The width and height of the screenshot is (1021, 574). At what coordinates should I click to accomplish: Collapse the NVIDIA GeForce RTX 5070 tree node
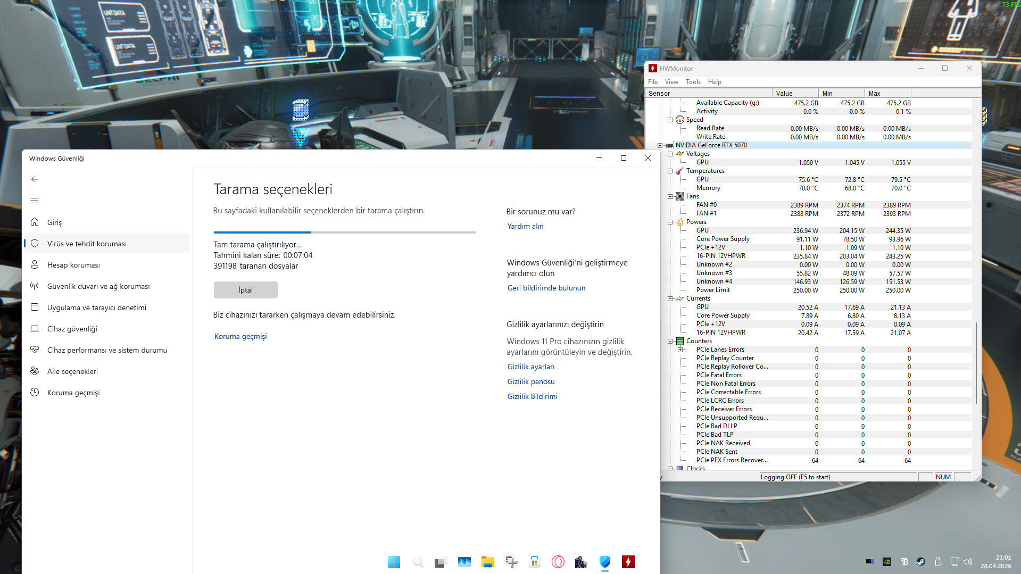pyautogui.click(x=660, y=145)
